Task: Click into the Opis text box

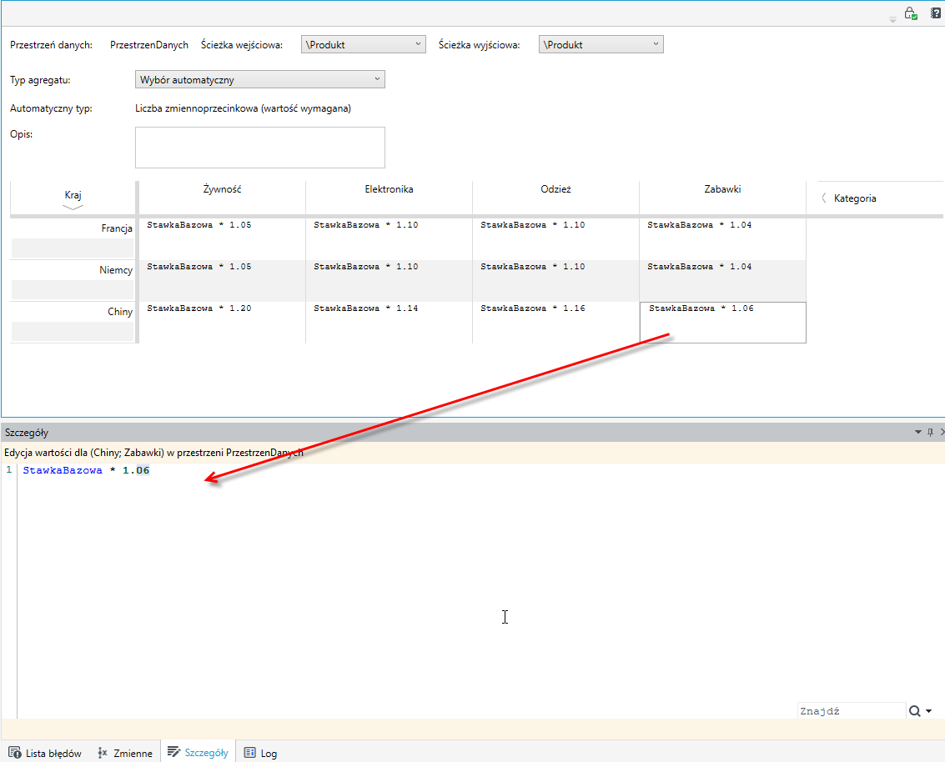Action: tap(259, 148)
